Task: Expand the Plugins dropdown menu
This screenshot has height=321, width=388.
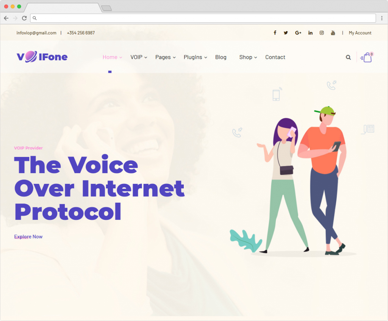Action: 196,57
